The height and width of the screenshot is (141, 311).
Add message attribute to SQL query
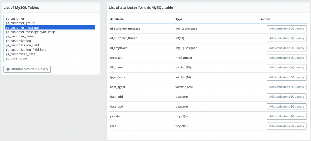pyautogui.click(x=286, y=58)
